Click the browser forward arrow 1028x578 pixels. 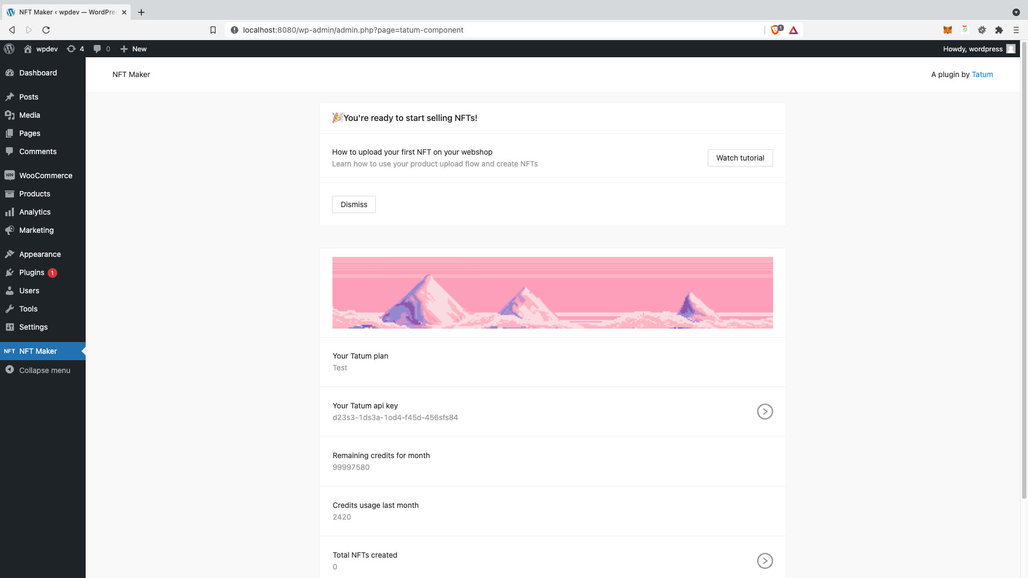pyautogui.click(x=29, y=30)
